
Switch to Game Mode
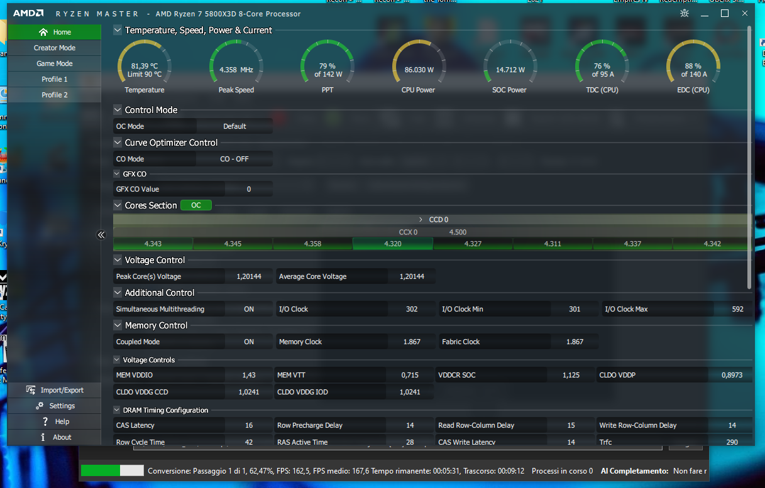click(x=54, y=63)
